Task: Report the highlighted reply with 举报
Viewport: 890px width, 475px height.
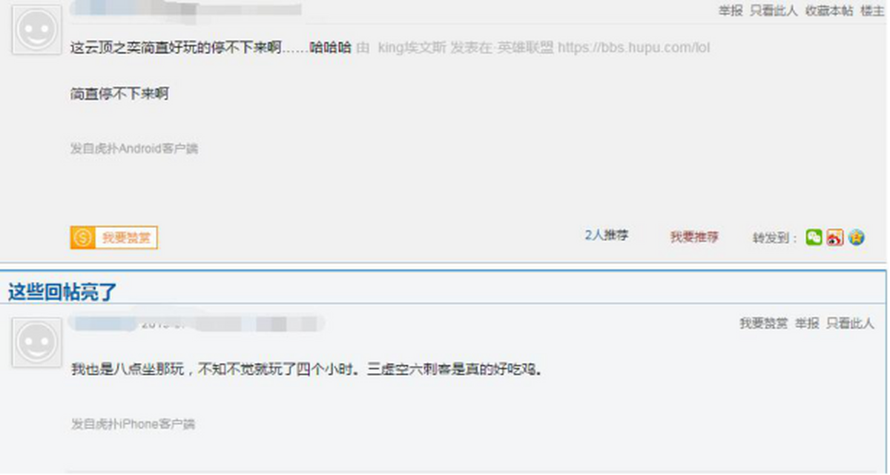Action: pos(807,324)
